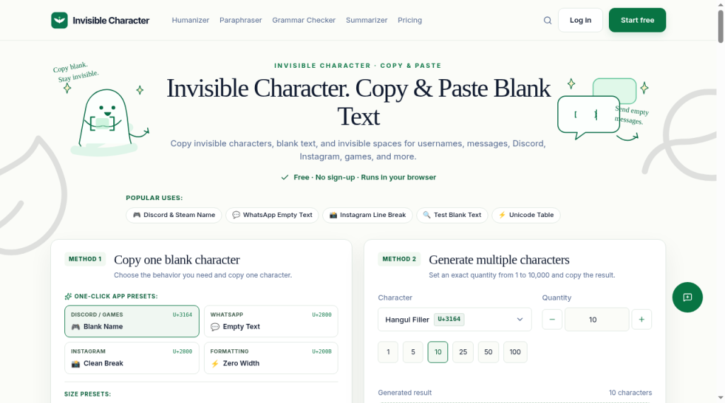725x403 pixels.
Task: Set quantity preset to 100
Action: click(515, 352)
